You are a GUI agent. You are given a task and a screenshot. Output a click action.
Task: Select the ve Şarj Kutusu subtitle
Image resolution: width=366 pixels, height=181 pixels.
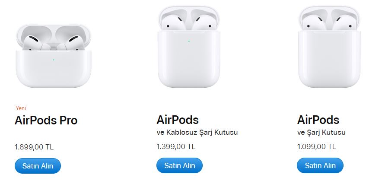pyautogui.click(x=321, y=133)
